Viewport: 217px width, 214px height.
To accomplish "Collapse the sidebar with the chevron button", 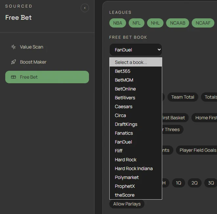I will [x=85, y=8].
